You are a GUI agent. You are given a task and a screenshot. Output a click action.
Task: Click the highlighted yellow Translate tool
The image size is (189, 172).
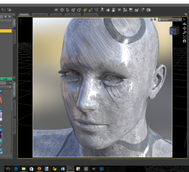(x=85, y=10)
